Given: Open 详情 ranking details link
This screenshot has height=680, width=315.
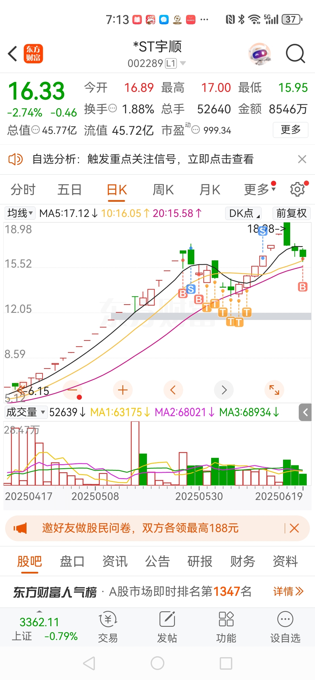Looking at the screenshot, I should click(288, 591).
